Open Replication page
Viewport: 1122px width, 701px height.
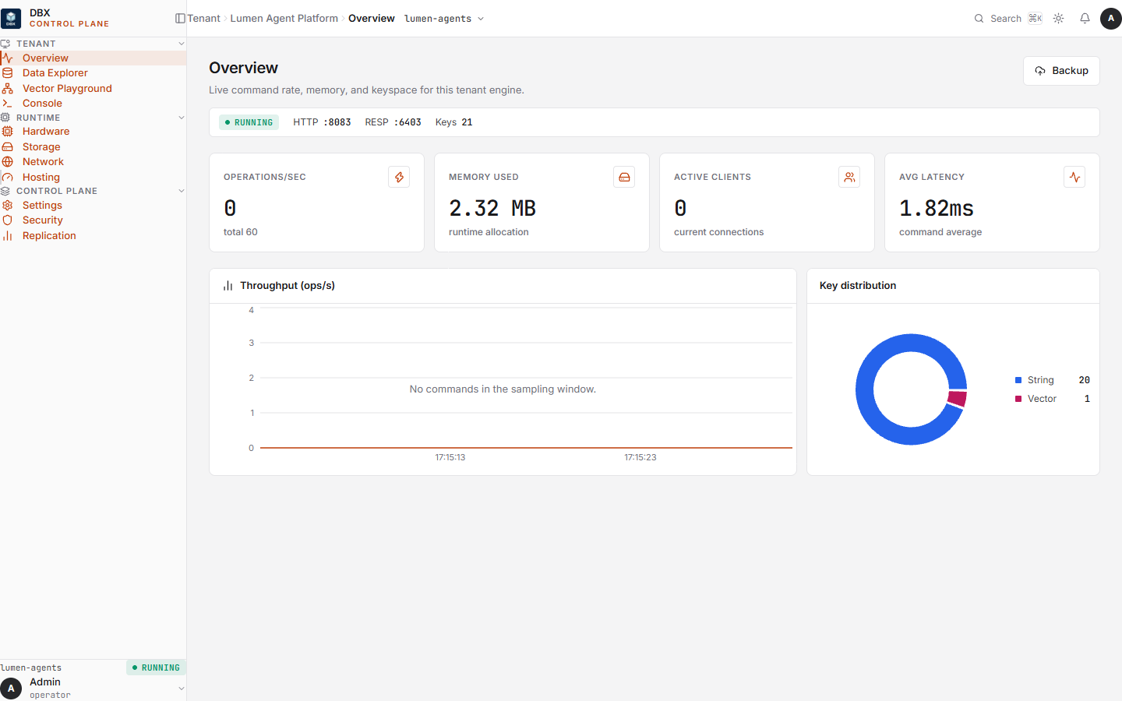(x=93, y=236)
